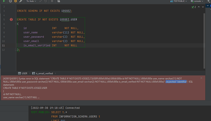Click the error code [42001][42001] text
Image resolution: width=211 pixels, height=121 pixels.
(11, 78)
